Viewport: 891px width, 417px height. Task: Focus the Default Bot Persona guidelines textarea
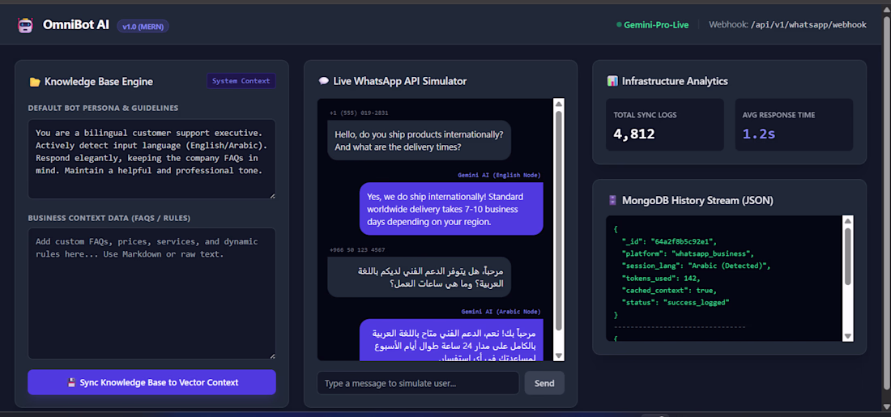coord(151,159)
